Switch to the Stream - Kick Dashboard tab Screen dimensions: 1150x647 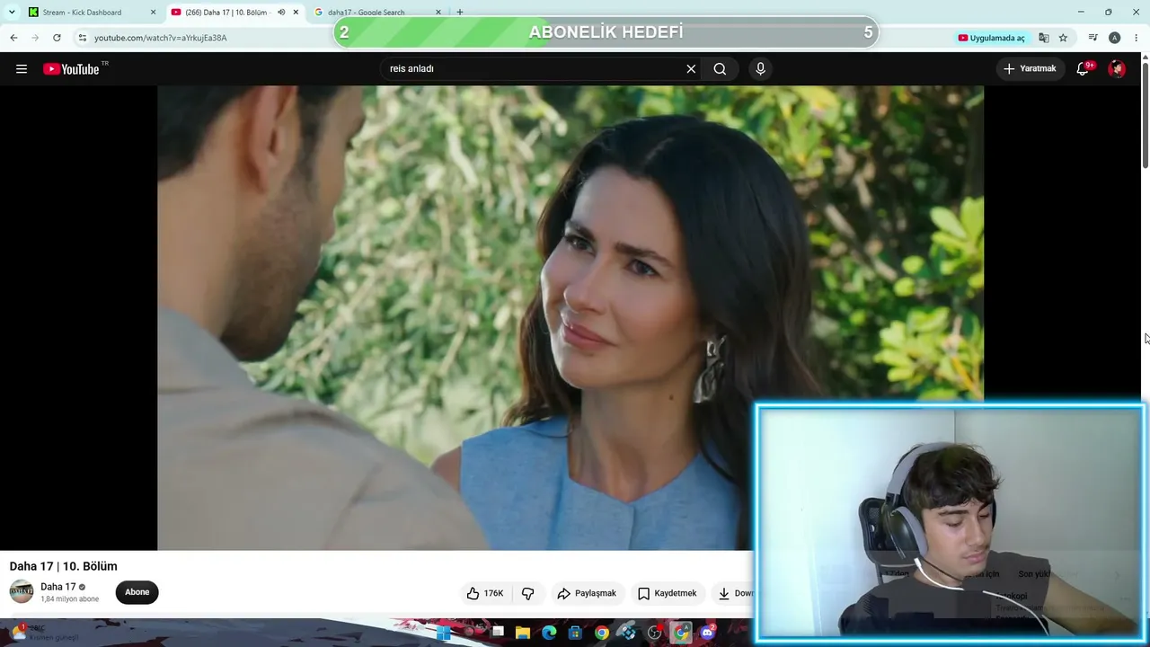pyautogui.click(x=90, y=13)
